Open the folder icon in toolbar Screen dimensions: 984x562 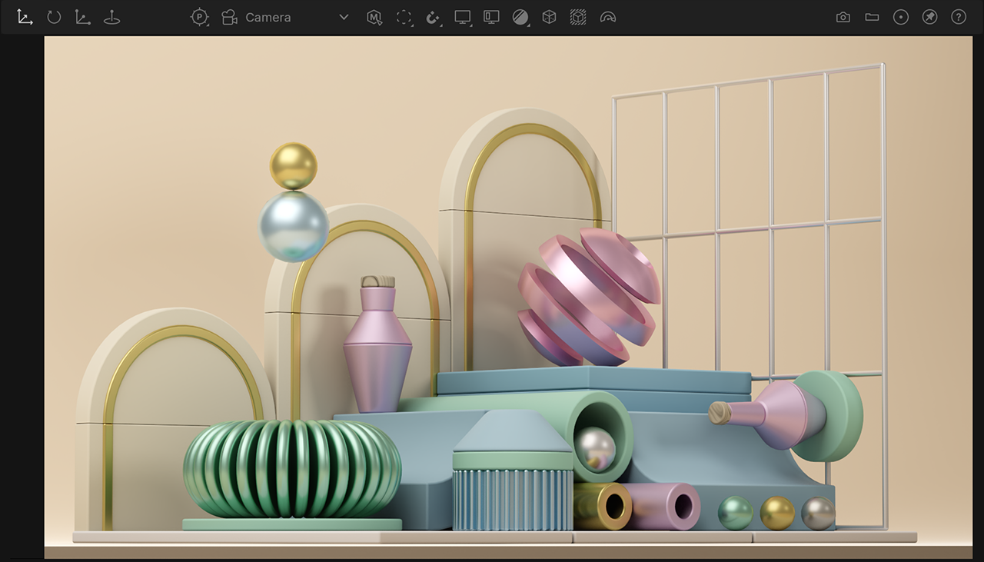872,17
